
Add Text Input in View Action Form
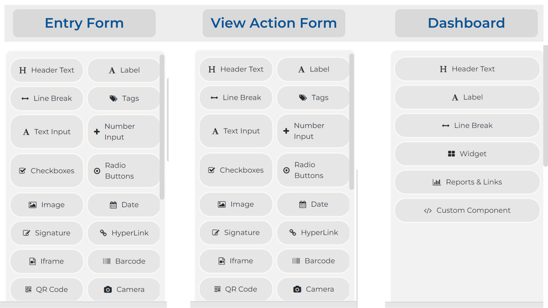click(x=236, y=131)
